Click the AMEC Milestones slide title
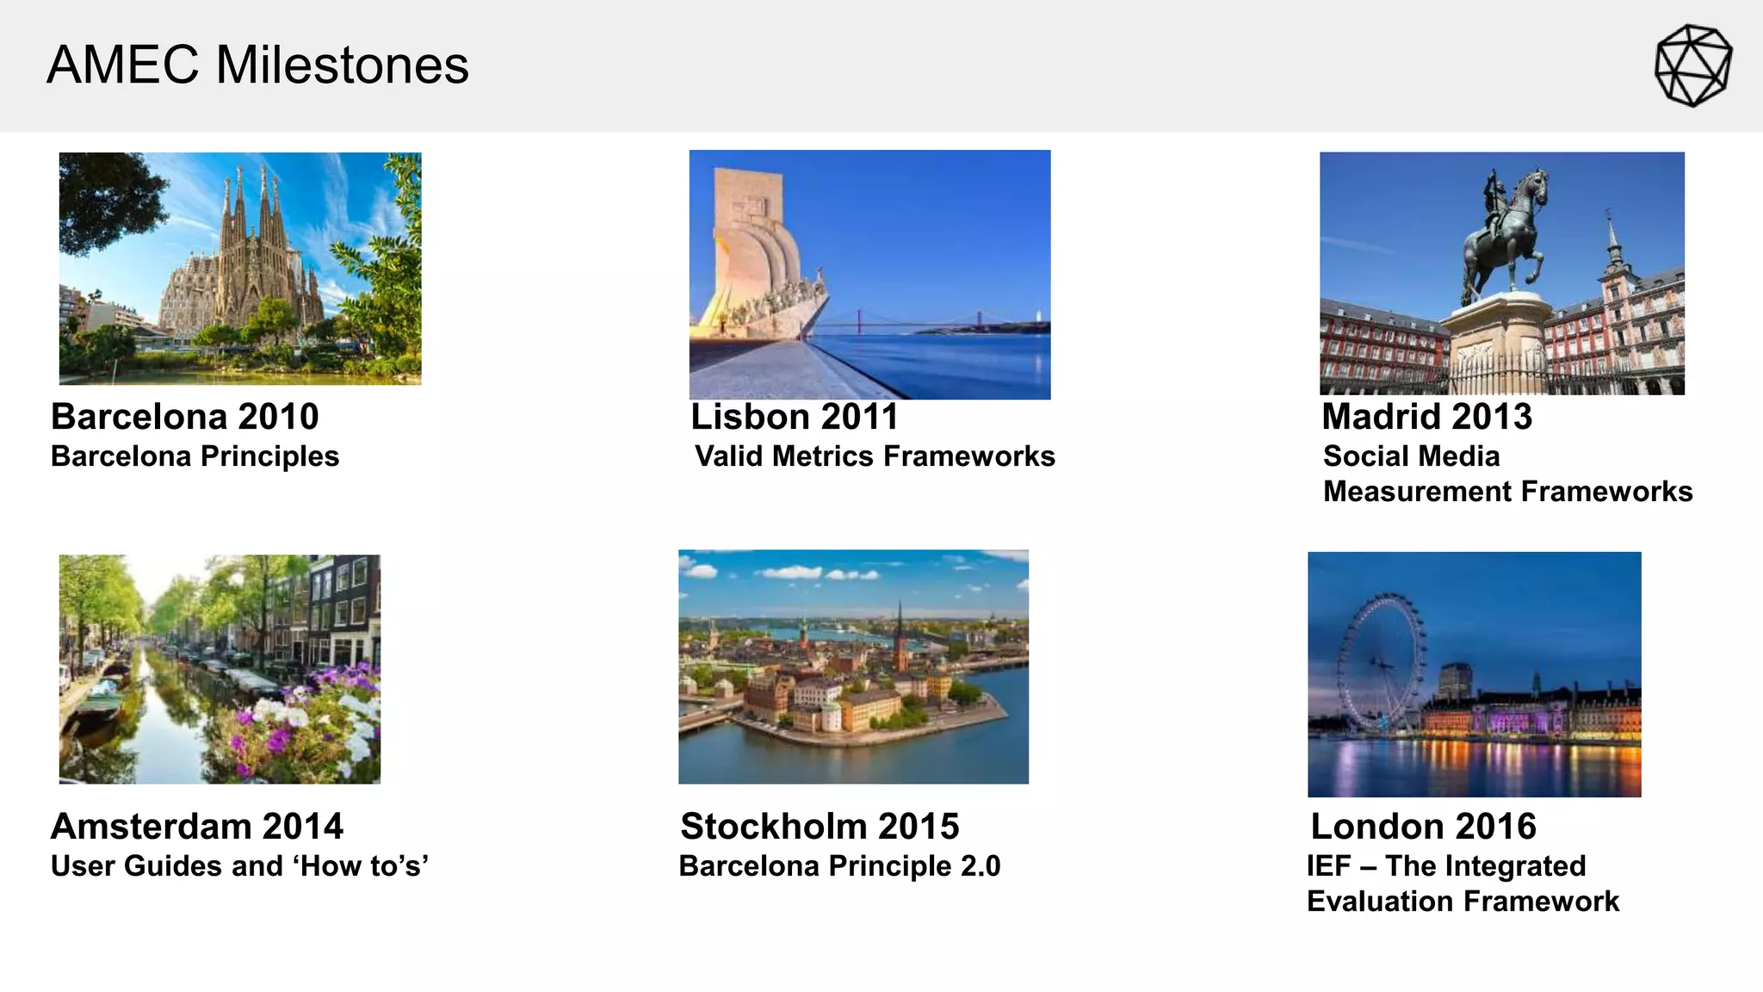Image resolution: width=1763 pixels, height=992 pixels. pyautogui.click(x=257, y=65)
